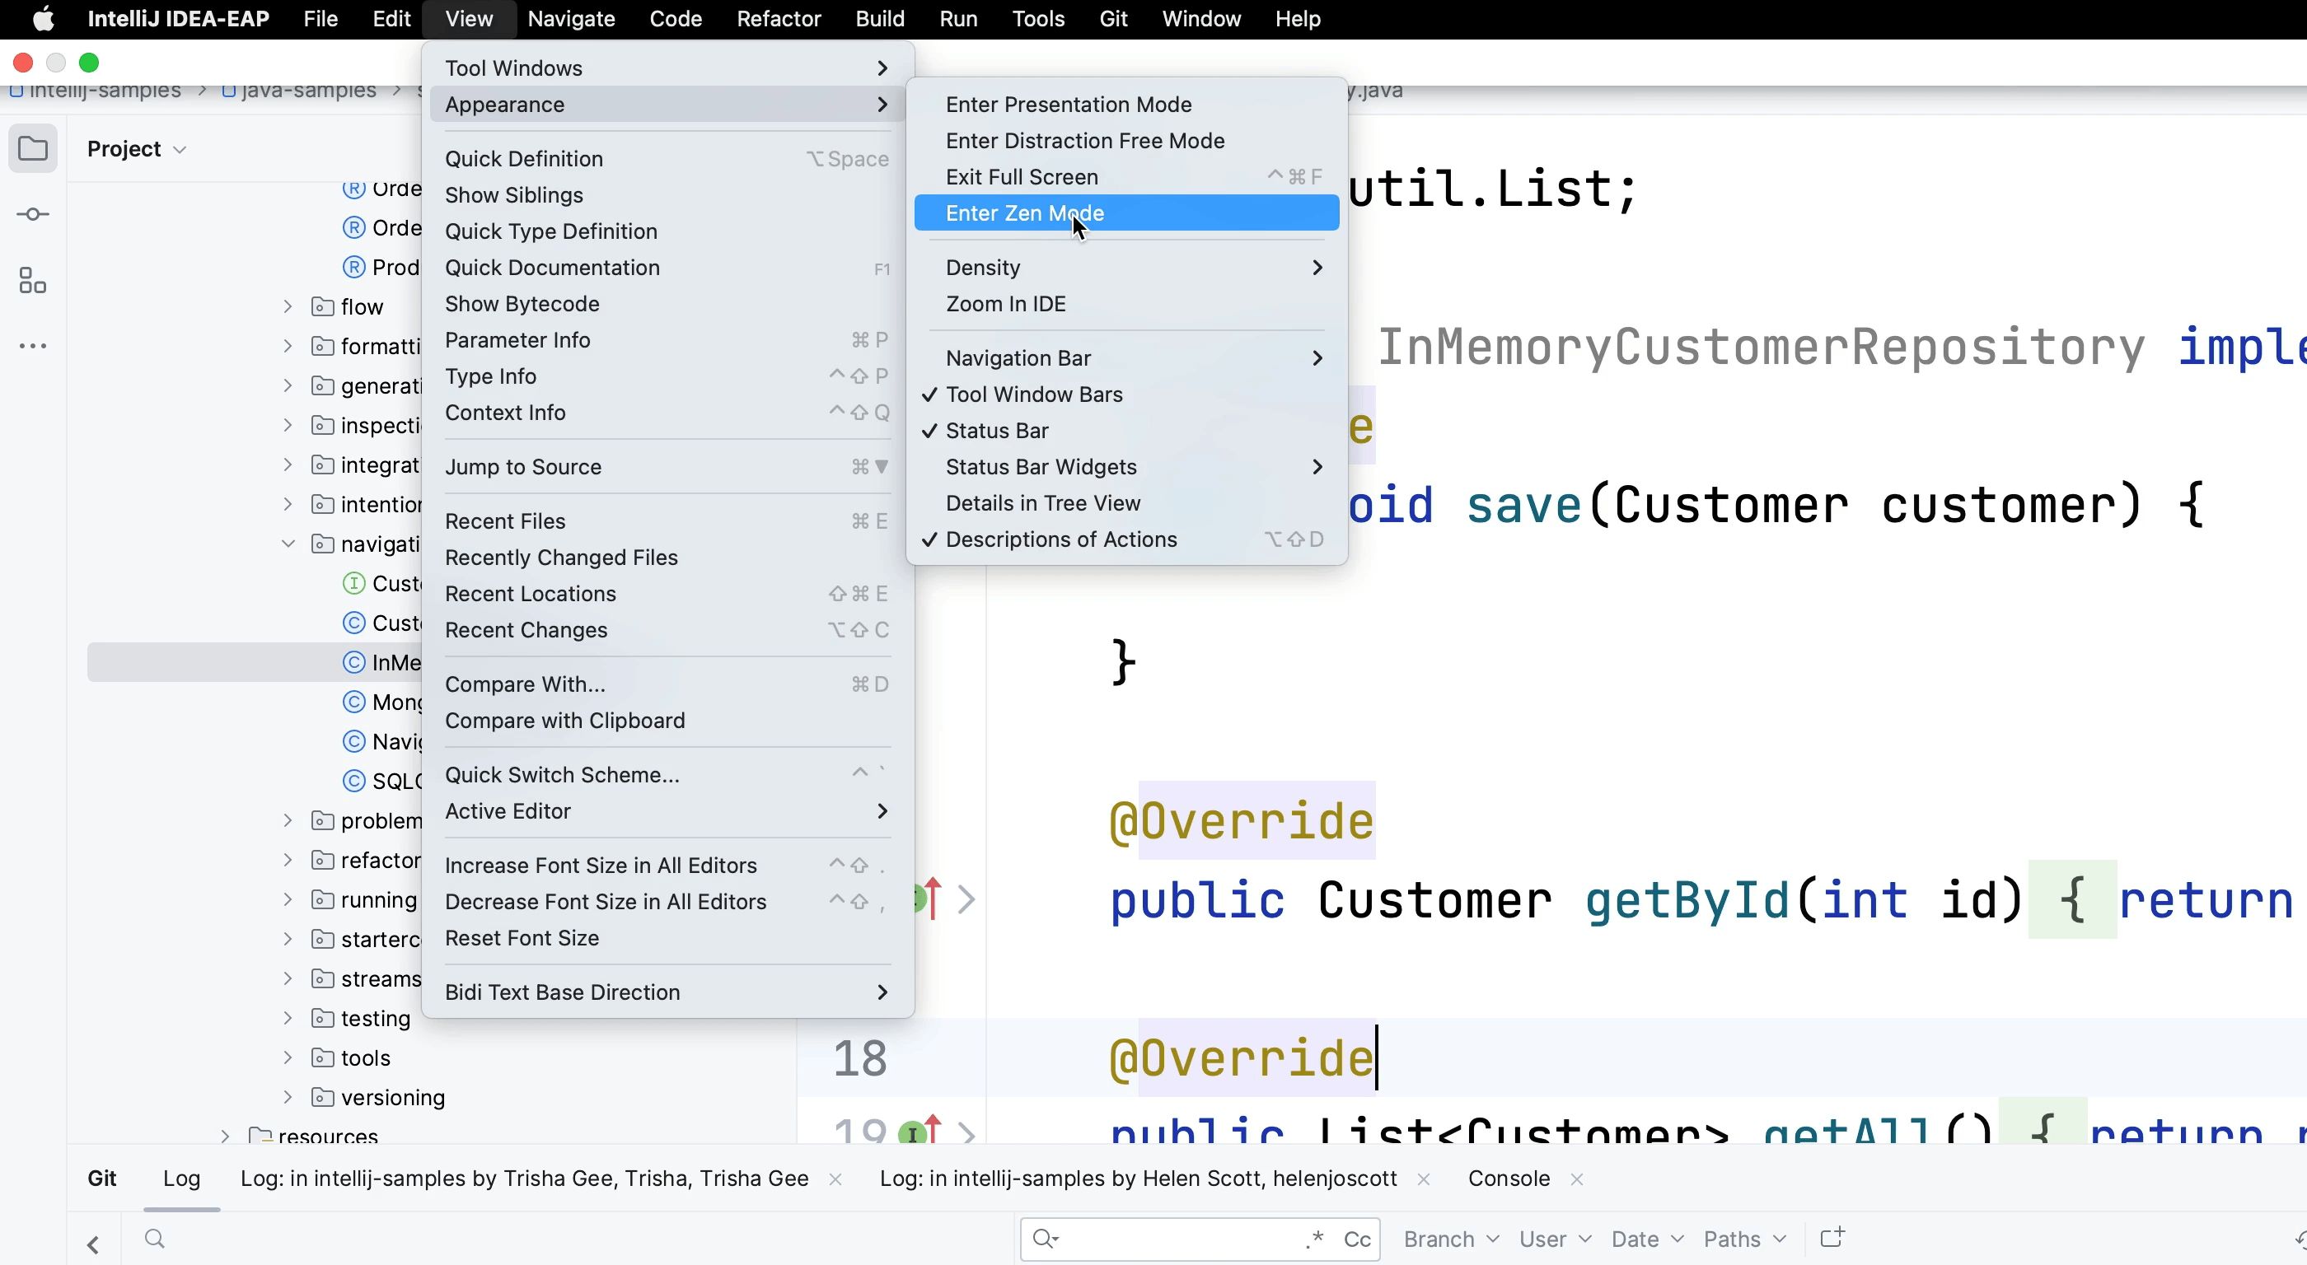The height and width of the screenshot is (1265, 2307).
Task: Click Enter Zen Mode menu item
Action: point(1126,213)
